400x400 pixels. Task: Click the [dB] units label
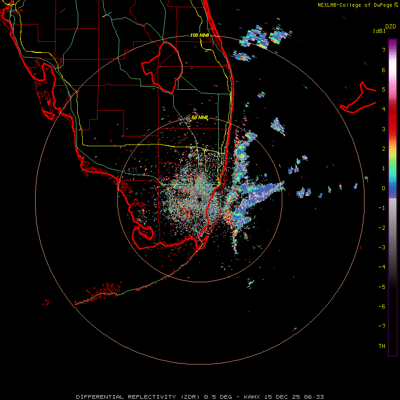click(379, 31)
